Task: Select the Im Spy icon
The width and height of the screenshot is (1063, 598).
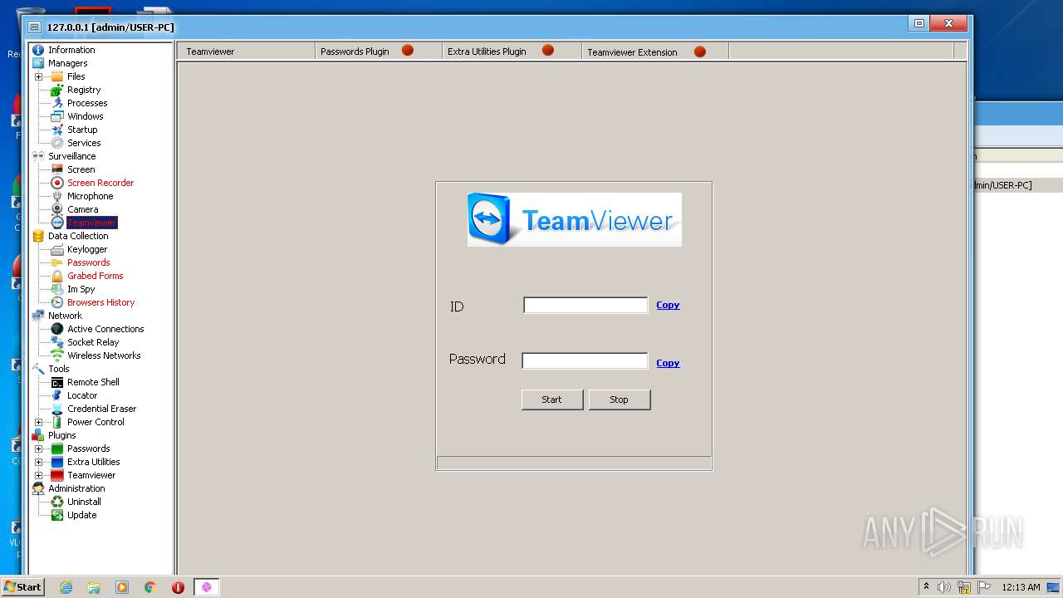Action: pos(57,289)
